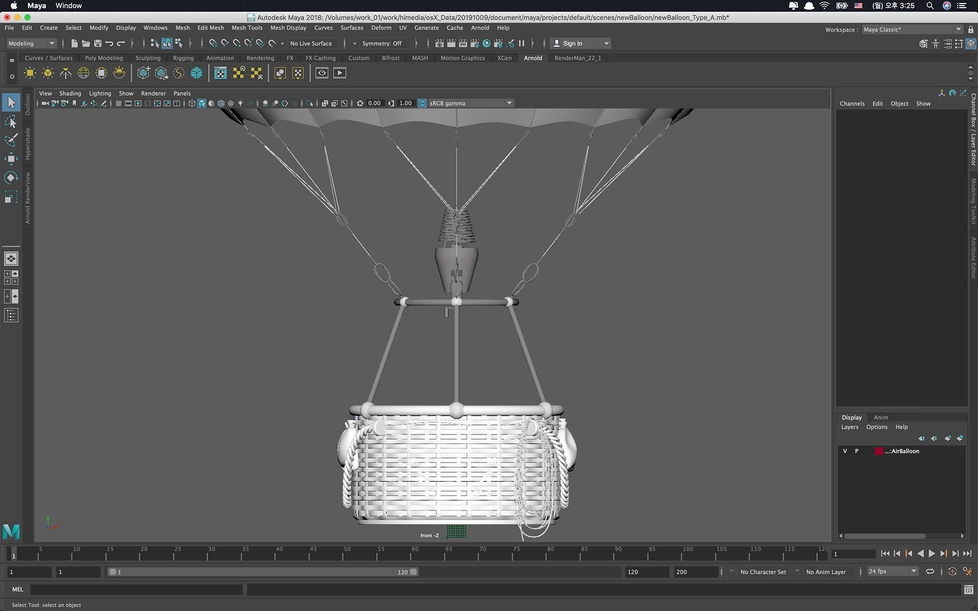Click the layer editor horizontal scrollbar
The height and width of the screenshot is (611, 978).
[x=885, y=536]
